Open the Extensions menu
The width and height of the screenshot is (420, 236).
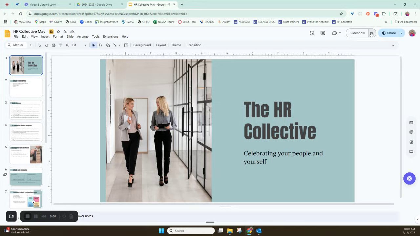[x=111, y=37]
